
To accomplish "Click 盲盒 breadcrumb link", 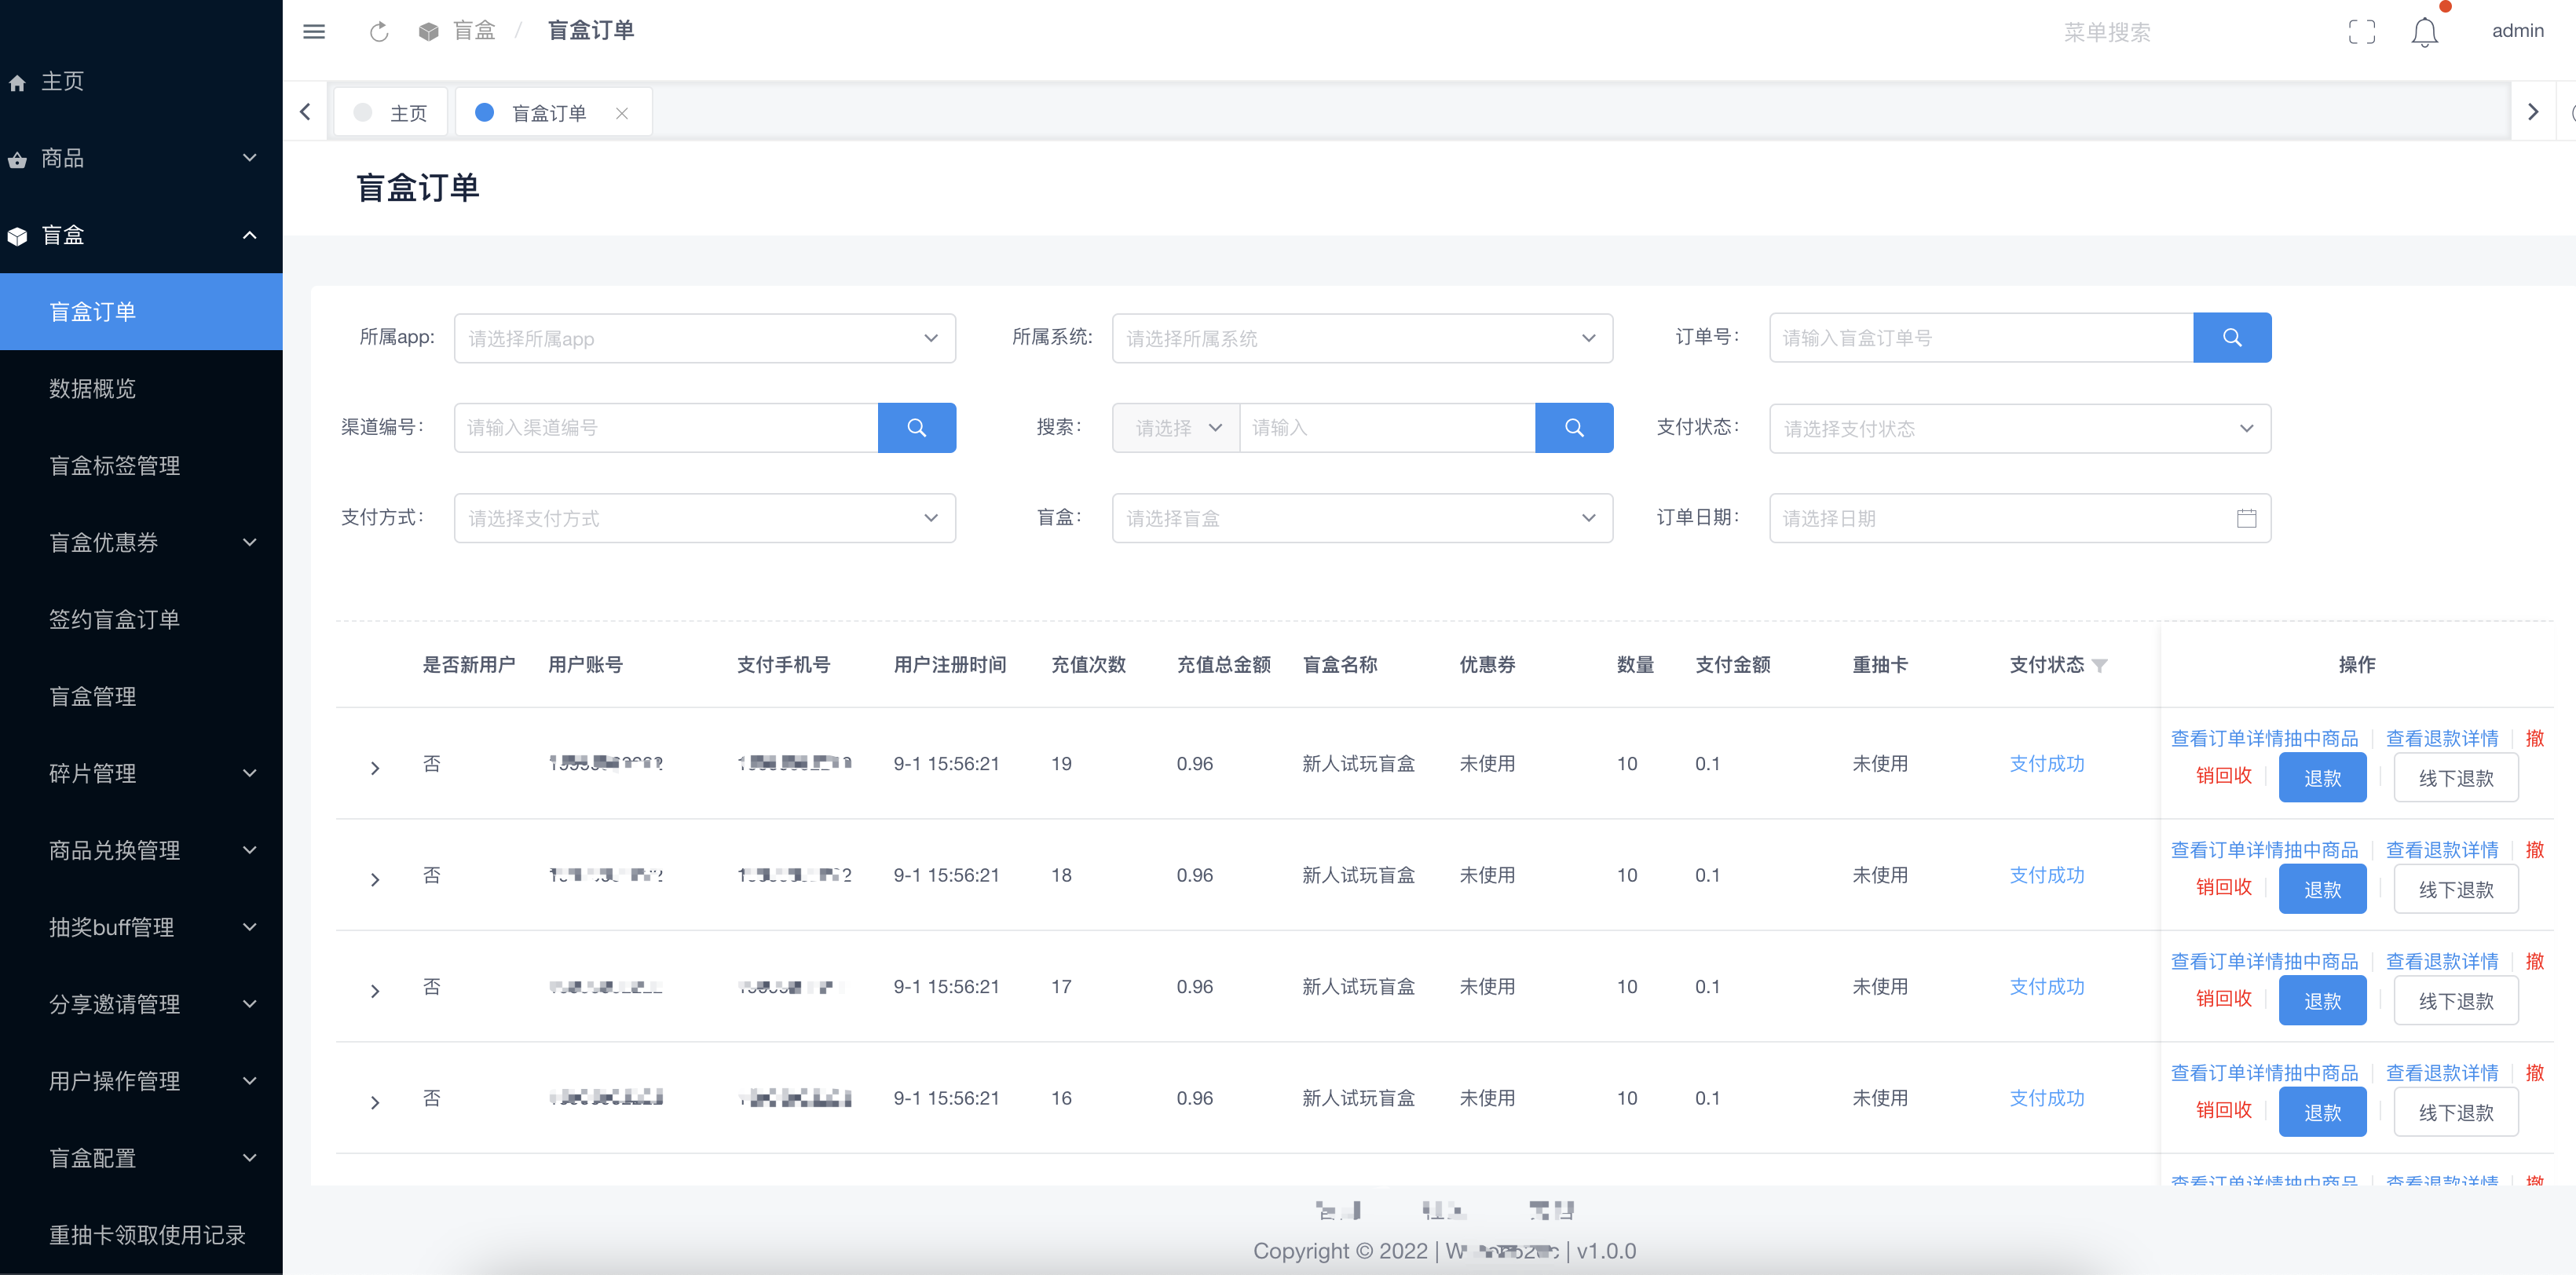I will tap(474, 31).
